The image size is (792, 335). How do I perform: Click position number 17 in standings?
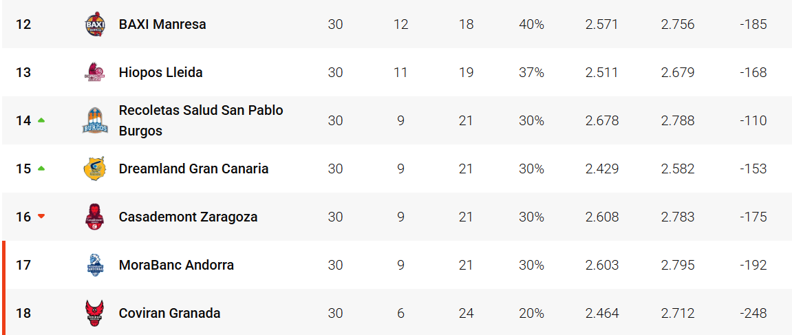point(23,265)
